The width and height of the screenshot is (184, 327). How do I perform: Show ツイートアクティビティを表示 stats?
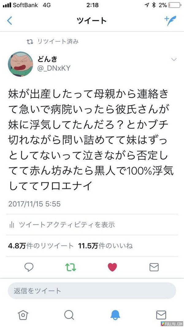pyautogui.click(x=62, y=225)
